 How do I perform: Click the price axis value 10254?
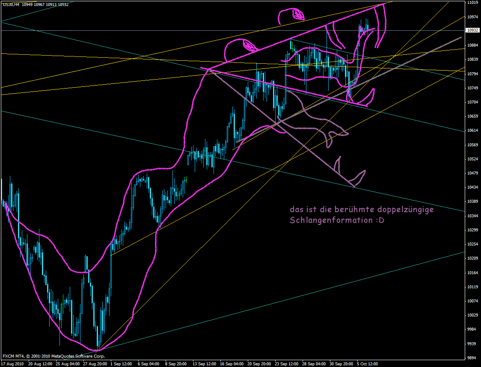[x=473, y=244]
